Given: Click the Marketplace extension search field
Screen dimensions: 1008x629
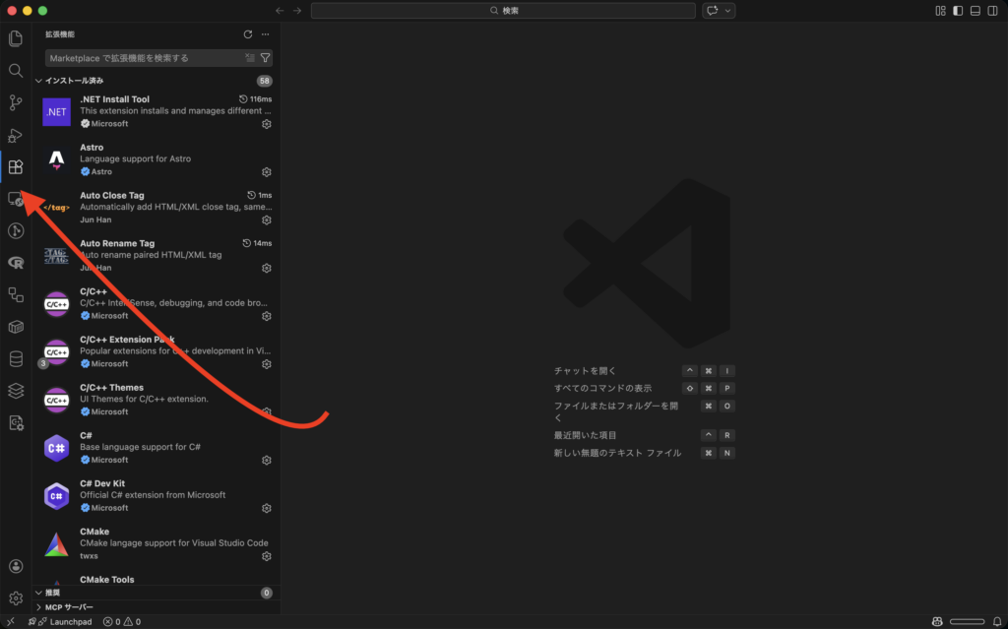Looking at the screenshot, I should 143,58.
